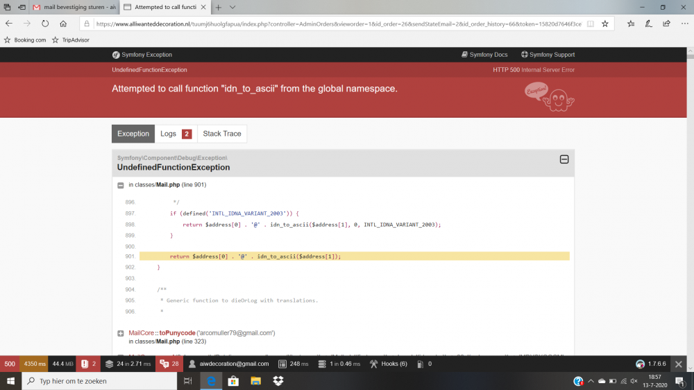694x390 pixels.
Task: Click the 'Typ hier om te zoeken' search box
Action: pos(99,381)
